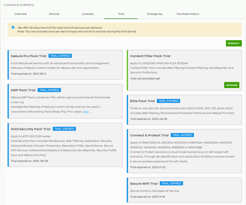The height and width of the screenshot is (205, 246).
Task: View the Change log tab
Action: point(154,14)
